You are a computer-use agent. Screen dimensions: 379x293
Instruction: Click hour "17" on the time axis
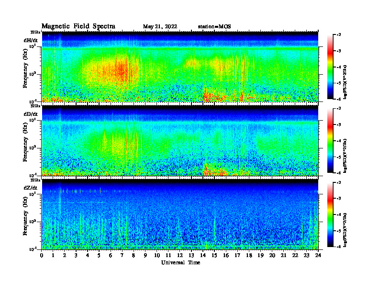(237, 256)
